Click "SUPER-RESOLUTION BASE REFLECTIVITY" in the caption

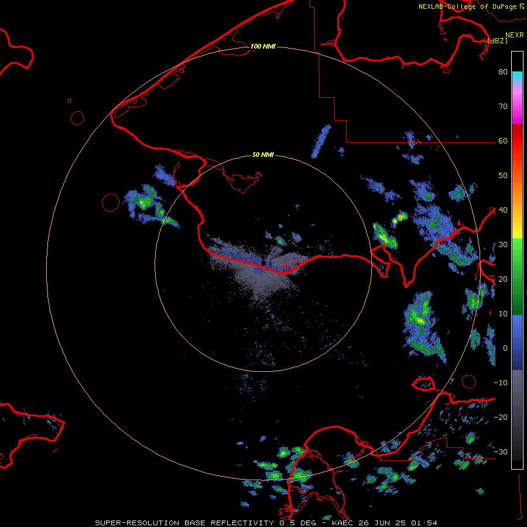(x=184, y=523)
